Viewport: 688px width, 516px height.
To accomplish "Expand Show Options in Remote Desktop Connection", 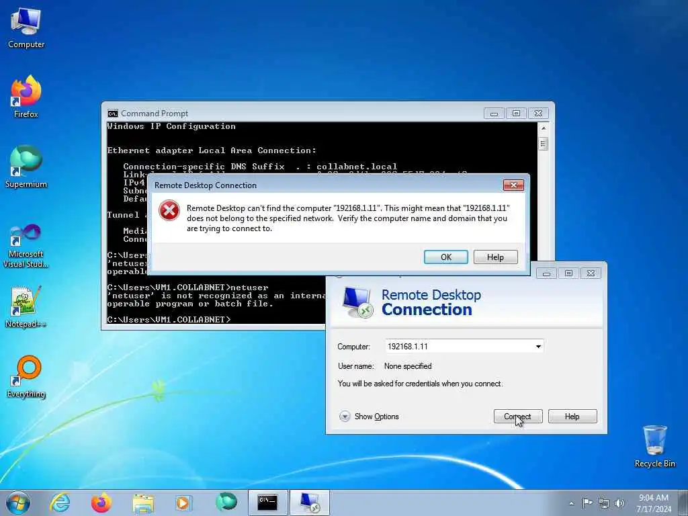I will tap(369, 417).
